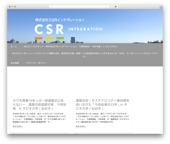Click the excerpt dated 2026年7月1日

(39, 118)
